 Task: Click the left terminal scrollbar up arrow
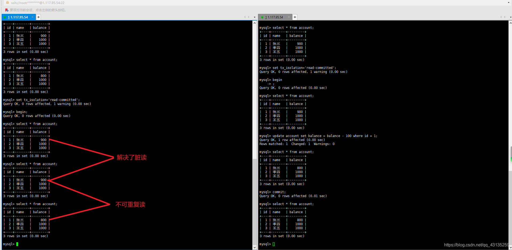255,23
